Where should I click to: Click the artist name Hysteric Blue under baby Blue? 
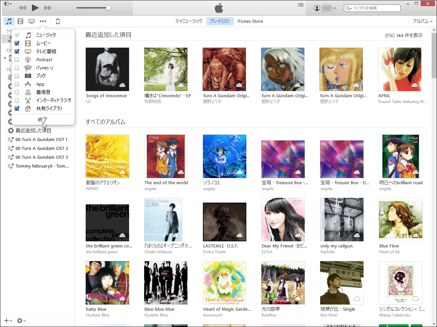[x=98, y=315]
